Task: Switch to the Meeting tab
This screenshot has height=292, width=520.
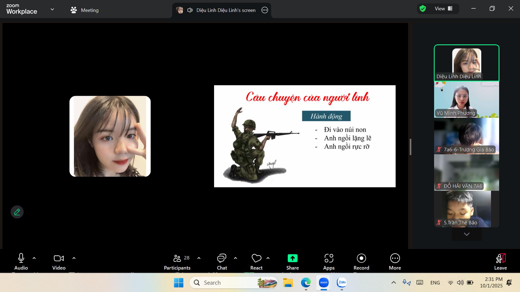Action: (x=85, y=10)
